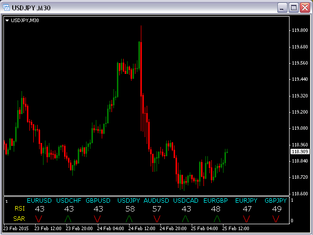Click the current price label 118.909
This screenshot has height=235, width=313.
click(x=300, y=152)
